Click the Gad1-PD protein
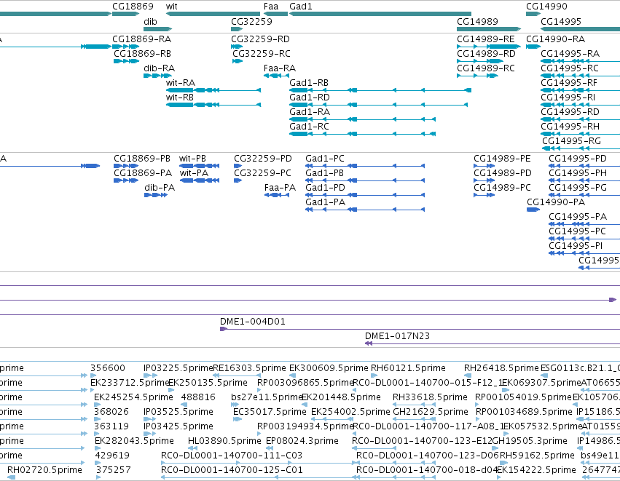620x481 pixels. point(365,195)
